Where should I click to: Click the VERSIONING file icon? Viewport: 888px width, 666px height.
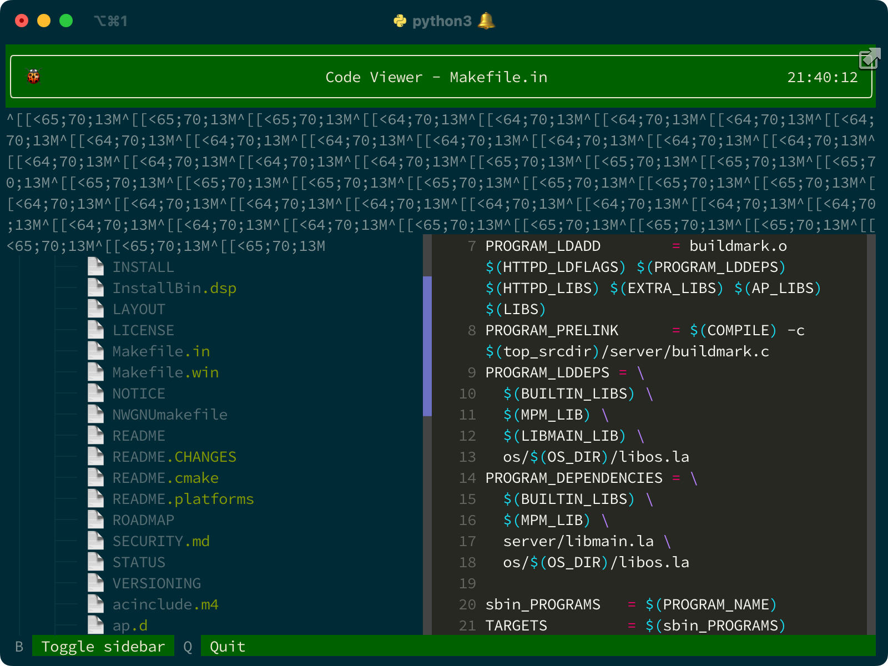coord(95,583)
